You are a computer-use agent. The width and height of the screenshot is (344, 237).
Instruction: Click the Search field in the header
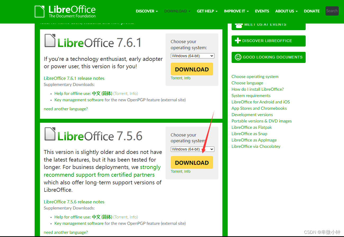(332, 11)
